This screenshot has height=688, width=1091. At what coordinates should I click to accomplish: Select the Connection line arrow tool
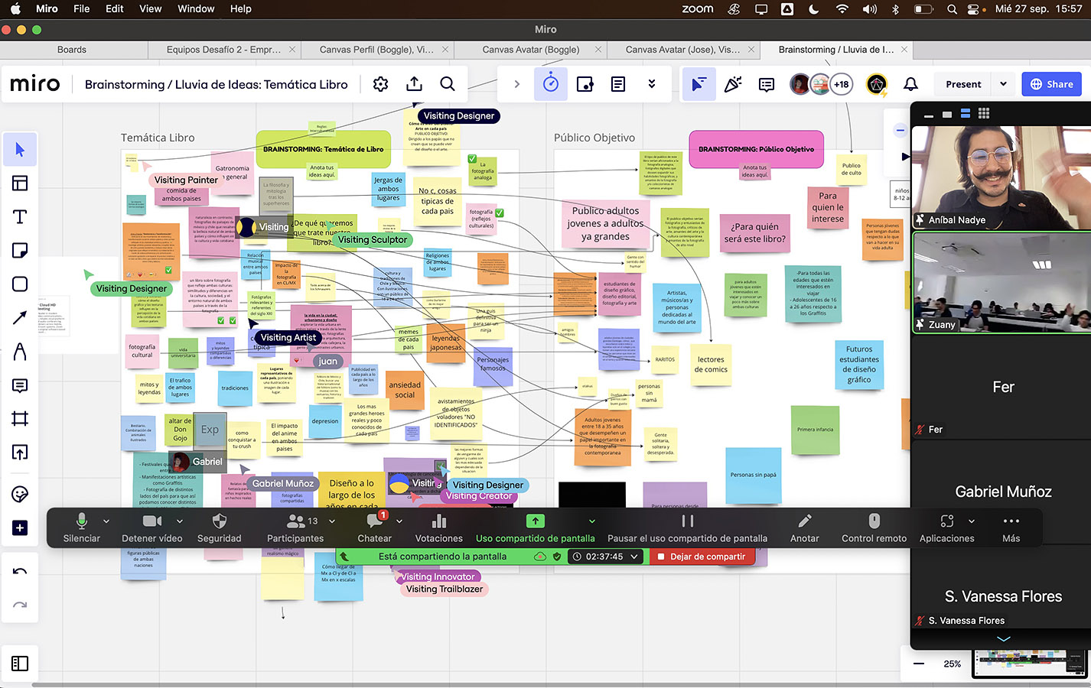click(x=20, y=318)
